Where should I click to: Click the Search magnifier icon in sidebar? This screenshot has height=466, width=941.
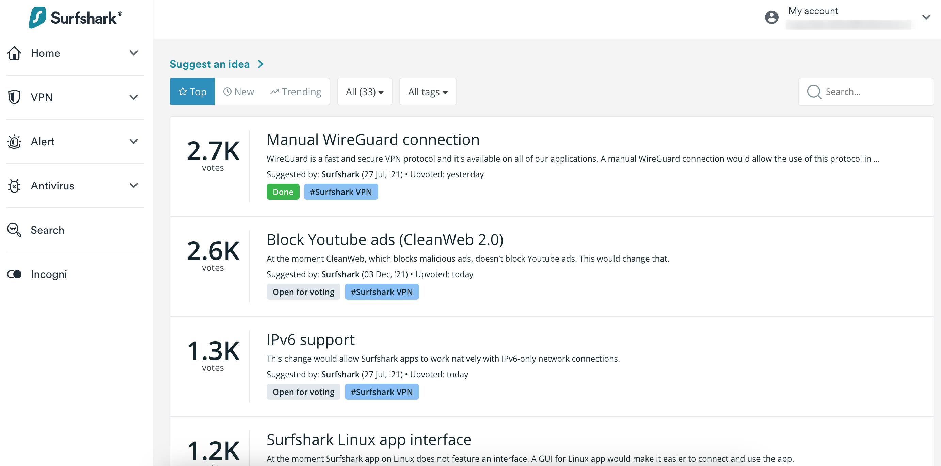pos(14,230)
